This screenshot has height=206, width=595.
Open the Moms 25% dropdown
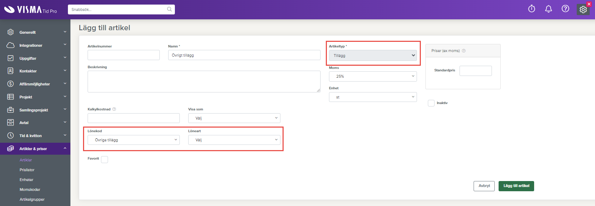click(373, 76)
